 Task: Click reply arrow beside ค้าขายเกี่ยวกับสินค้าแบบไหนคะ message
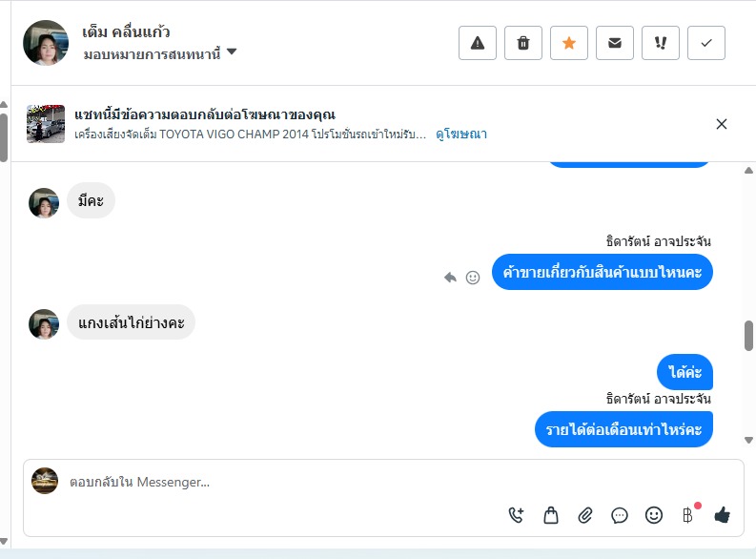(451, 278)
